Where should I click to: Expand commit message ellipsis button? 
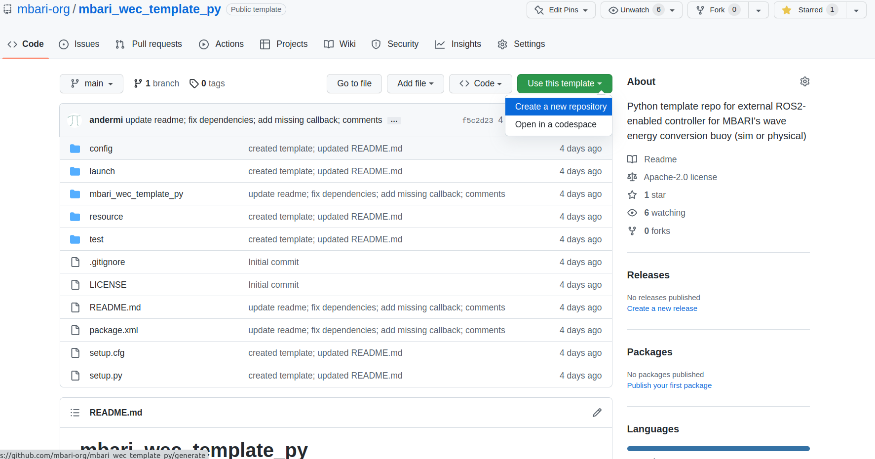pyautogui.click(x=394, y=120)
